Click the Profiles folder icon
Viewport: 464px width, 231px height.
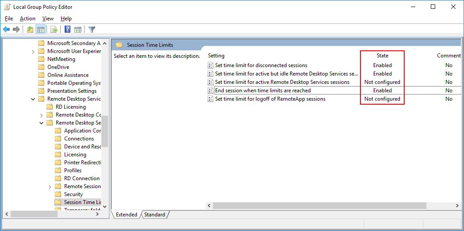click(x=58, y=170)
